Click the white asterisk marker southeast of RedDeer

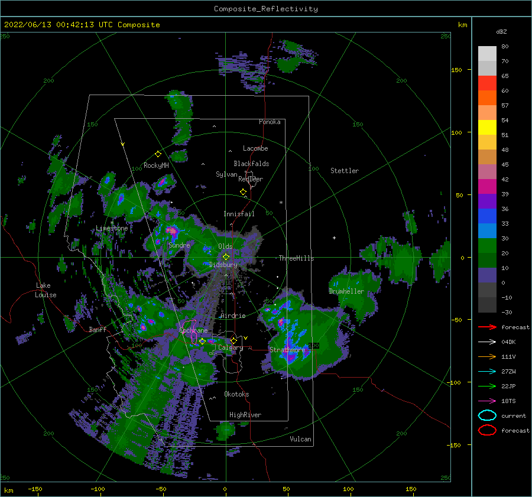[281, 203]
